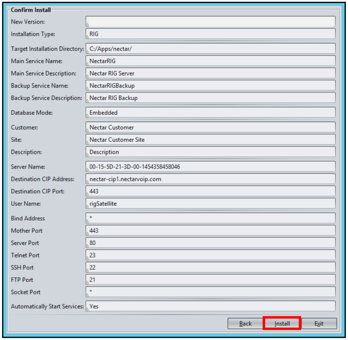Click the Destination CIP Port field

(211, 191)
